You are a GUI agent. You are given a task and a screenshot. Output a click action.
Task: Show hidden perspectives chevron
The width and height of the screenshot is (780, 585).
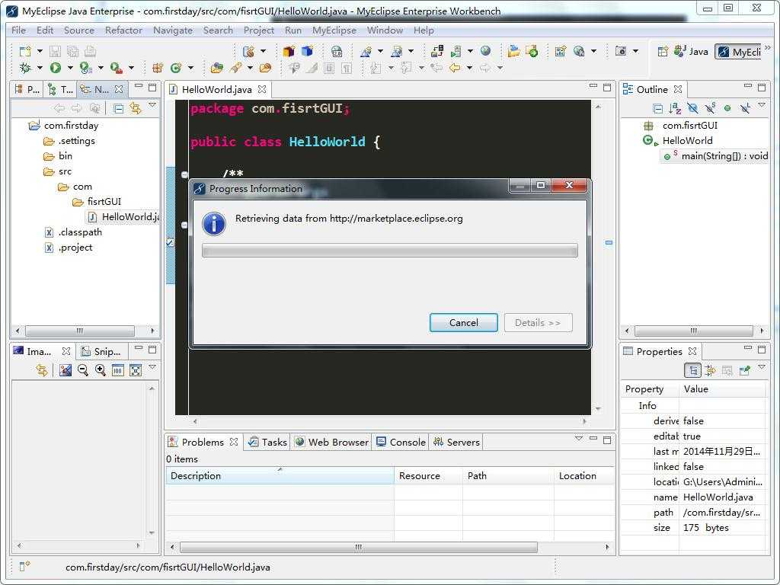click(768, 46)
